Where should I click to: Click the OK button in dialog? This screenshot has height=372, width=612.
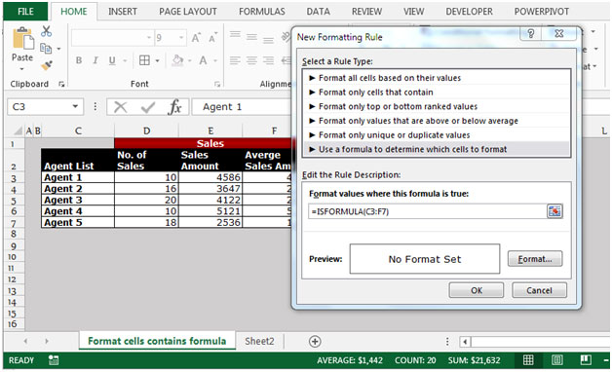pyautogui.click(x=477, y=290)
